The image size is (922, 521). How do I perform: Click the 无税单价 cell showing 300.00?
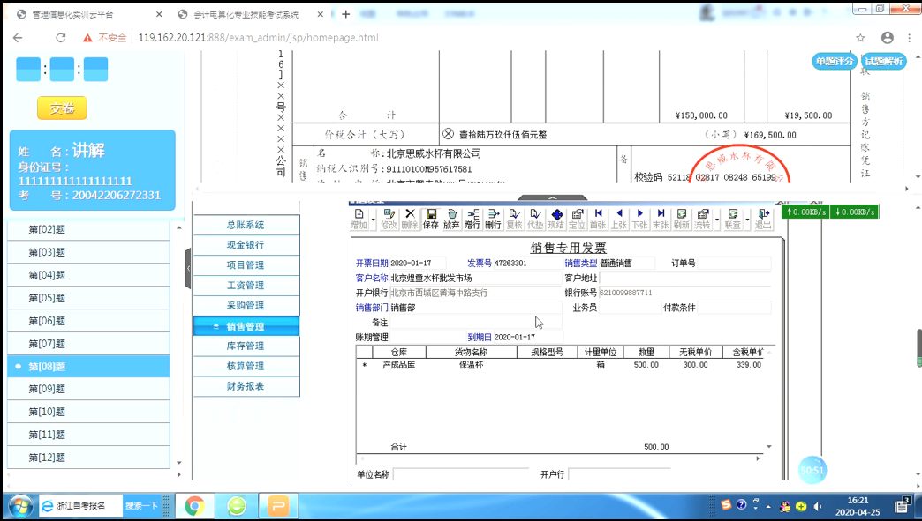click(x=696, y=365)
